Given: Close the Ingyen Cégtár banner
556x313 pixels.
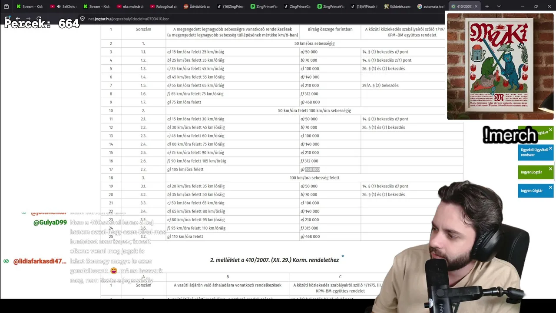Looking at the screenshot, I should point(550,187).
